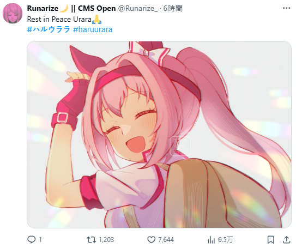
Task: Click the tweet text Rest in Peace Urara
Action: [59, 19]
